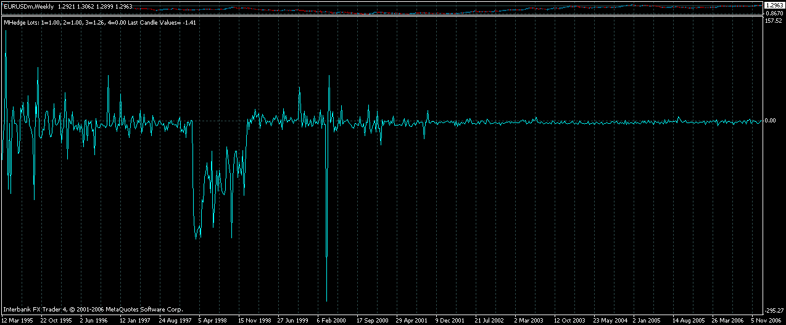
Task: Click the 157.52 indicator scale maximum
Action: (x=774, y=20)
